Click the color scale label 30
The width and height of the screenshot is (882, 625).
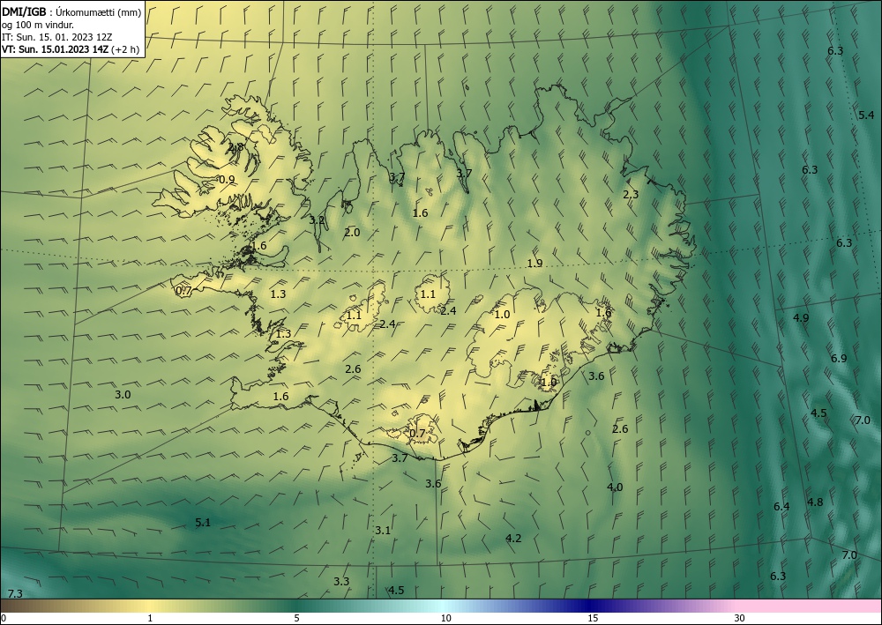740,618
